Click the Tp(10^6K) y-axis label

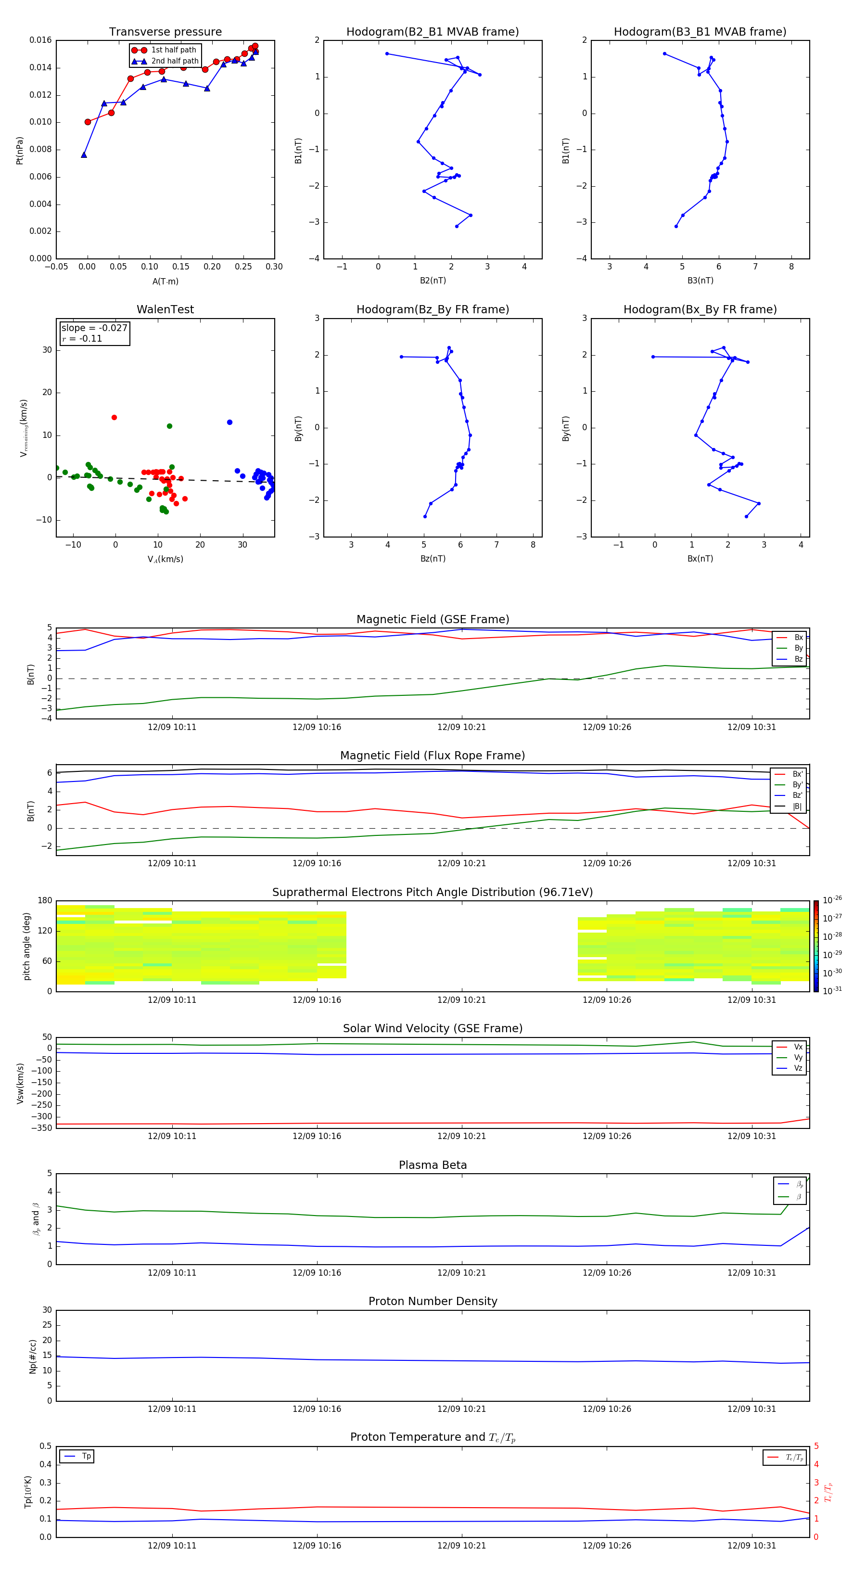28,1492
